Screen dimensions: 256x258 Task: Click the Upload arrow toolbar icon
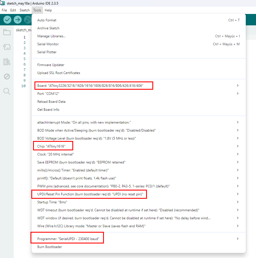pos(18,20)
